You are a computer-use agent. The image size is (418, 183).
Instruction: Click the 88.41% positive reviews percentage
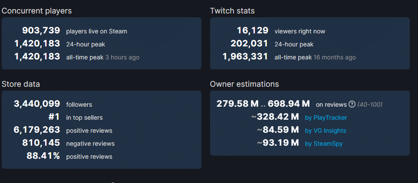(x=43, y=156)
